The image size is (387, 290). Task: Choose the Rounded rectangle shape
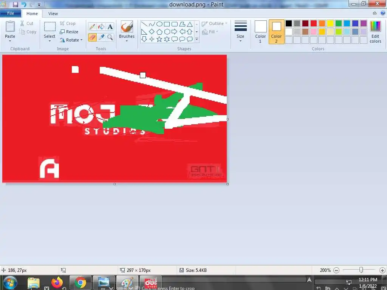pos(175,24)
